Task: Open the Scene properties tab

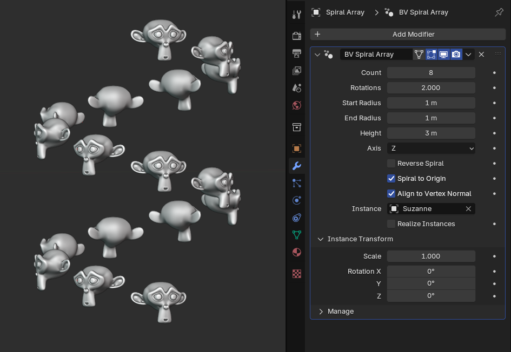Action: [x=296, y=88]
